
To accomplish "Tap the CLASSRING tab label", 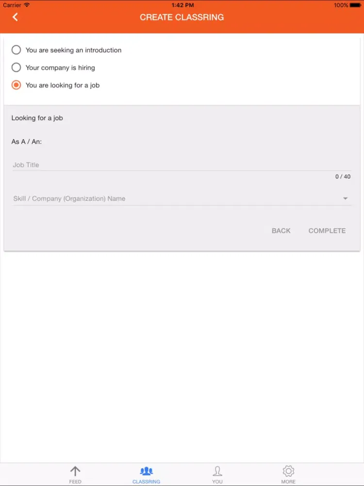I will click(146, 482).
